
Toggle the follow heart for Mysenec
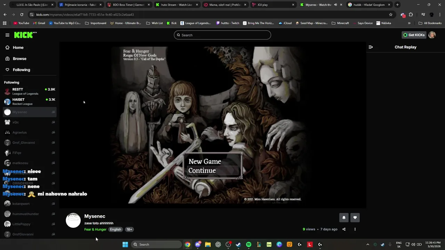355,217
